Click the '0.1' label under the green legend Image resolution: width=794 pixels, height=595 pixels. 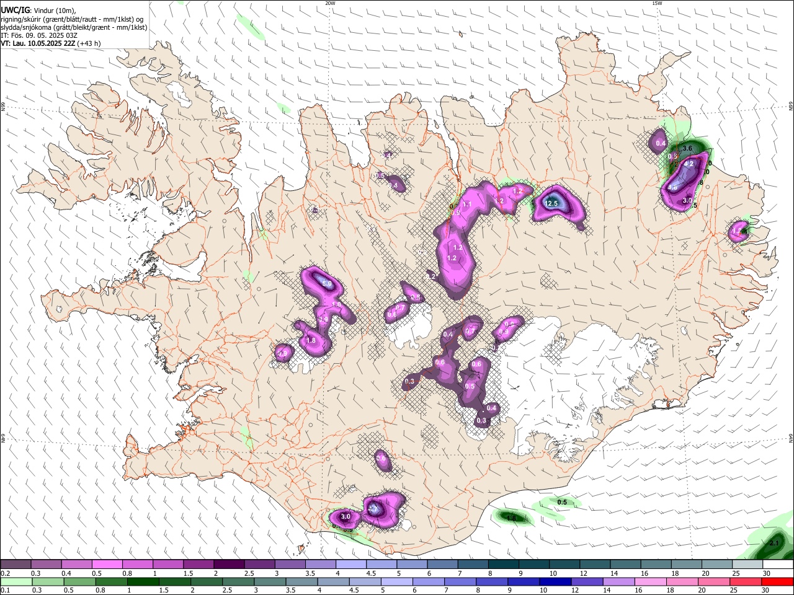[5, 591]
